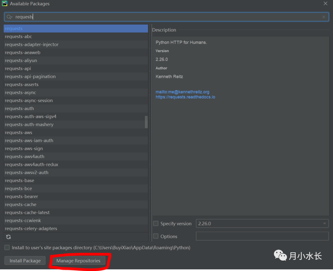
Task: Click the Options text input field
Action: pos(262,236)
